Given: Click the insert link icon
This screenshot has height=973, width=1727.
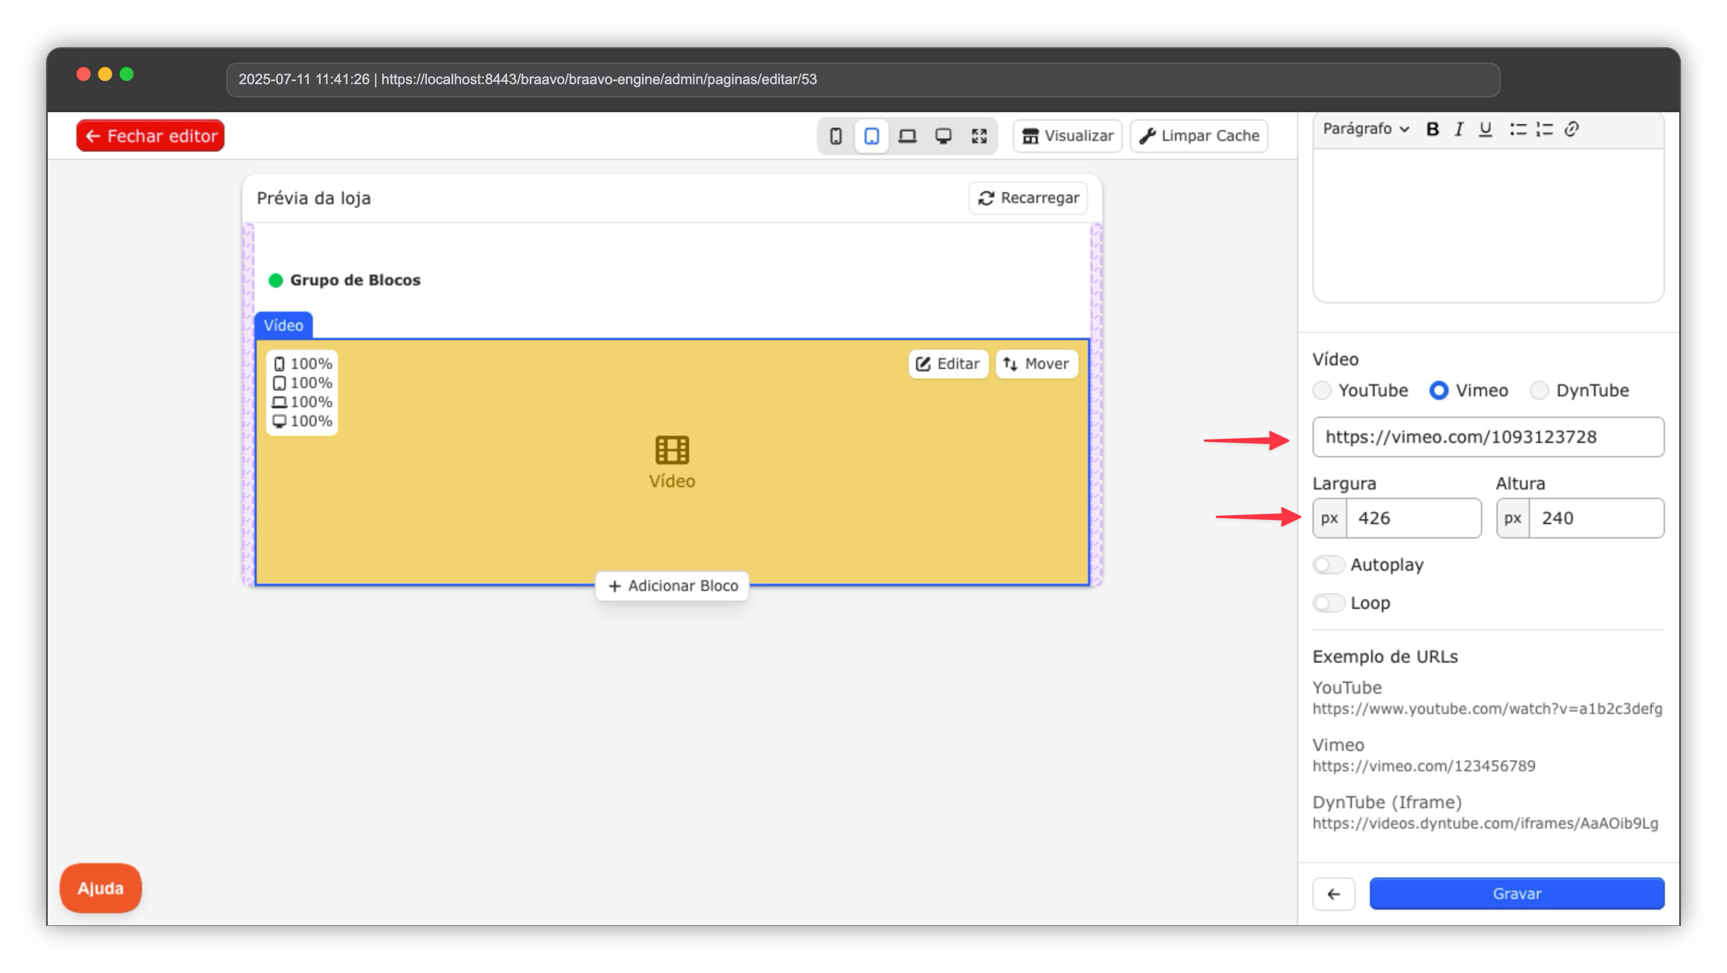Looking at the screenshot, I should point(1572,130).
